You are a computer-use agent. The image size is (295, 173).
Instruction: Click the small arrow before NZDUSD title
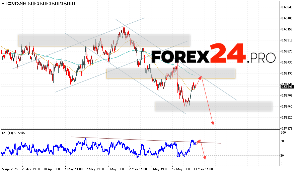click(3, 3)
